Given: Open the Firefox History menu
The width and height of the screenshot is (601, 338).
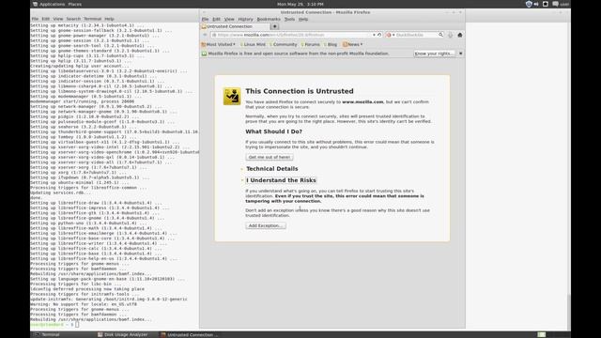Looking at the screenshot, I should pos(245,19).
